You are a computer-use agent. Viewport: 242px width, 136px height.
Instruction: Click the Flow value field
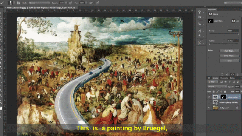[82, 3]
